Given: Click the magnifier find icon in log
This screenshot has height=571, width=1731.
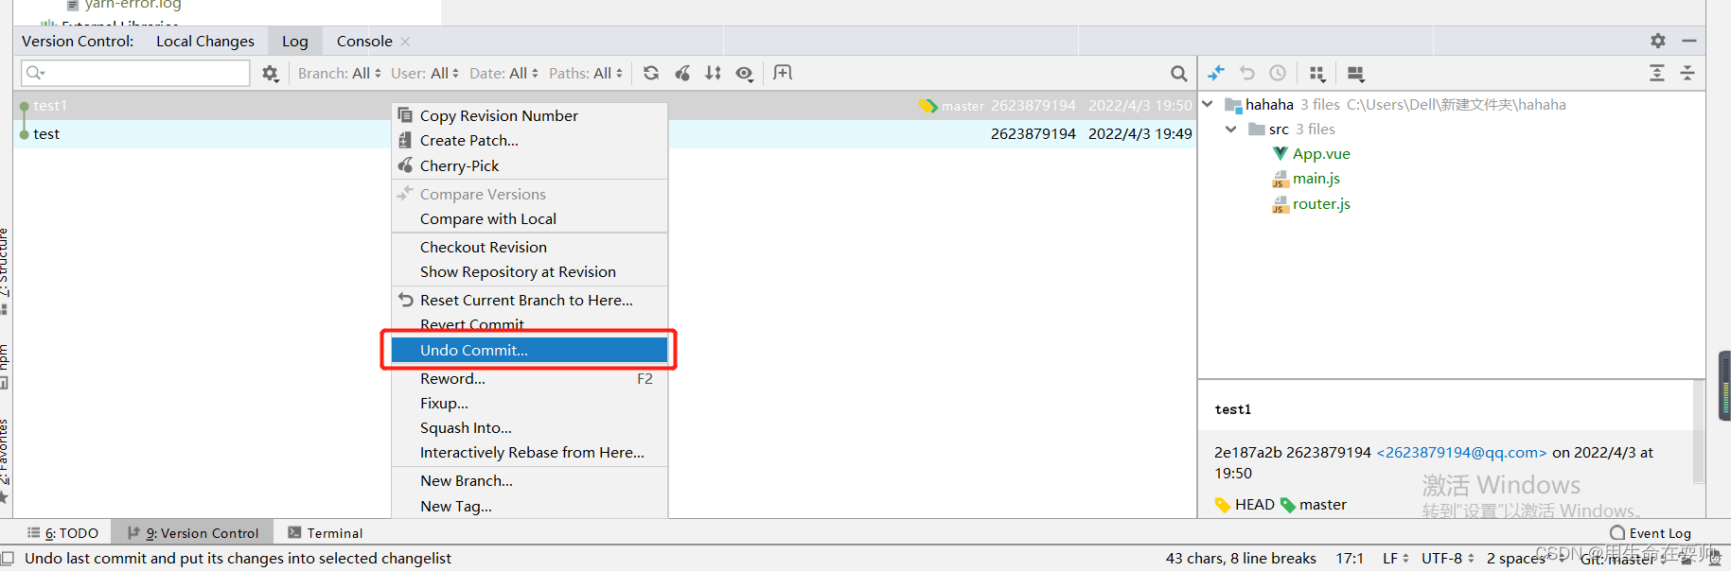Looking at the screenshot, I should point(1178,74).
